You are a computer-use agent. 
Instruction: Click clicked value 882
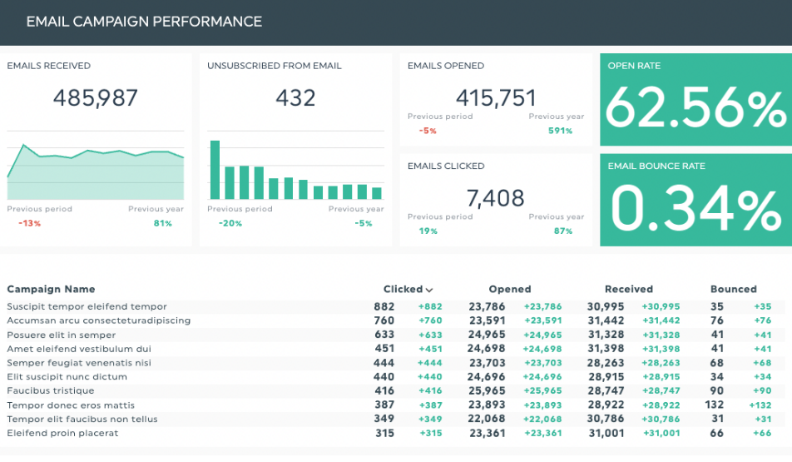[384, 306]
